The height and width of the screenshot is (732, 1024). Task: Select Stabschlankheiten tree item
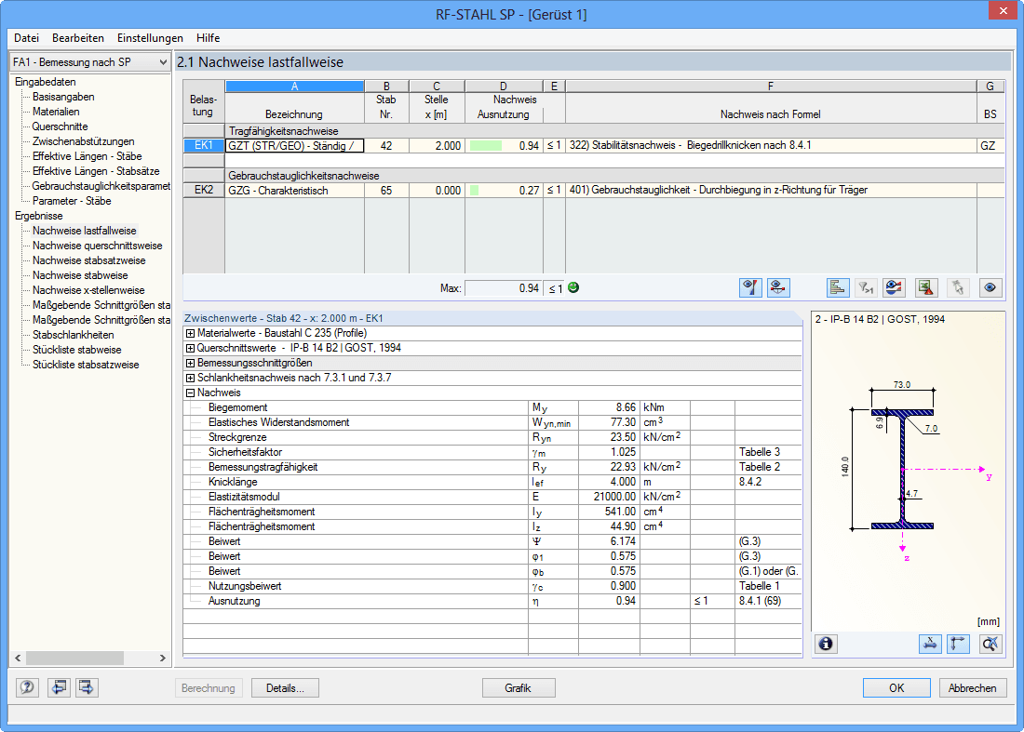[74, 336]
